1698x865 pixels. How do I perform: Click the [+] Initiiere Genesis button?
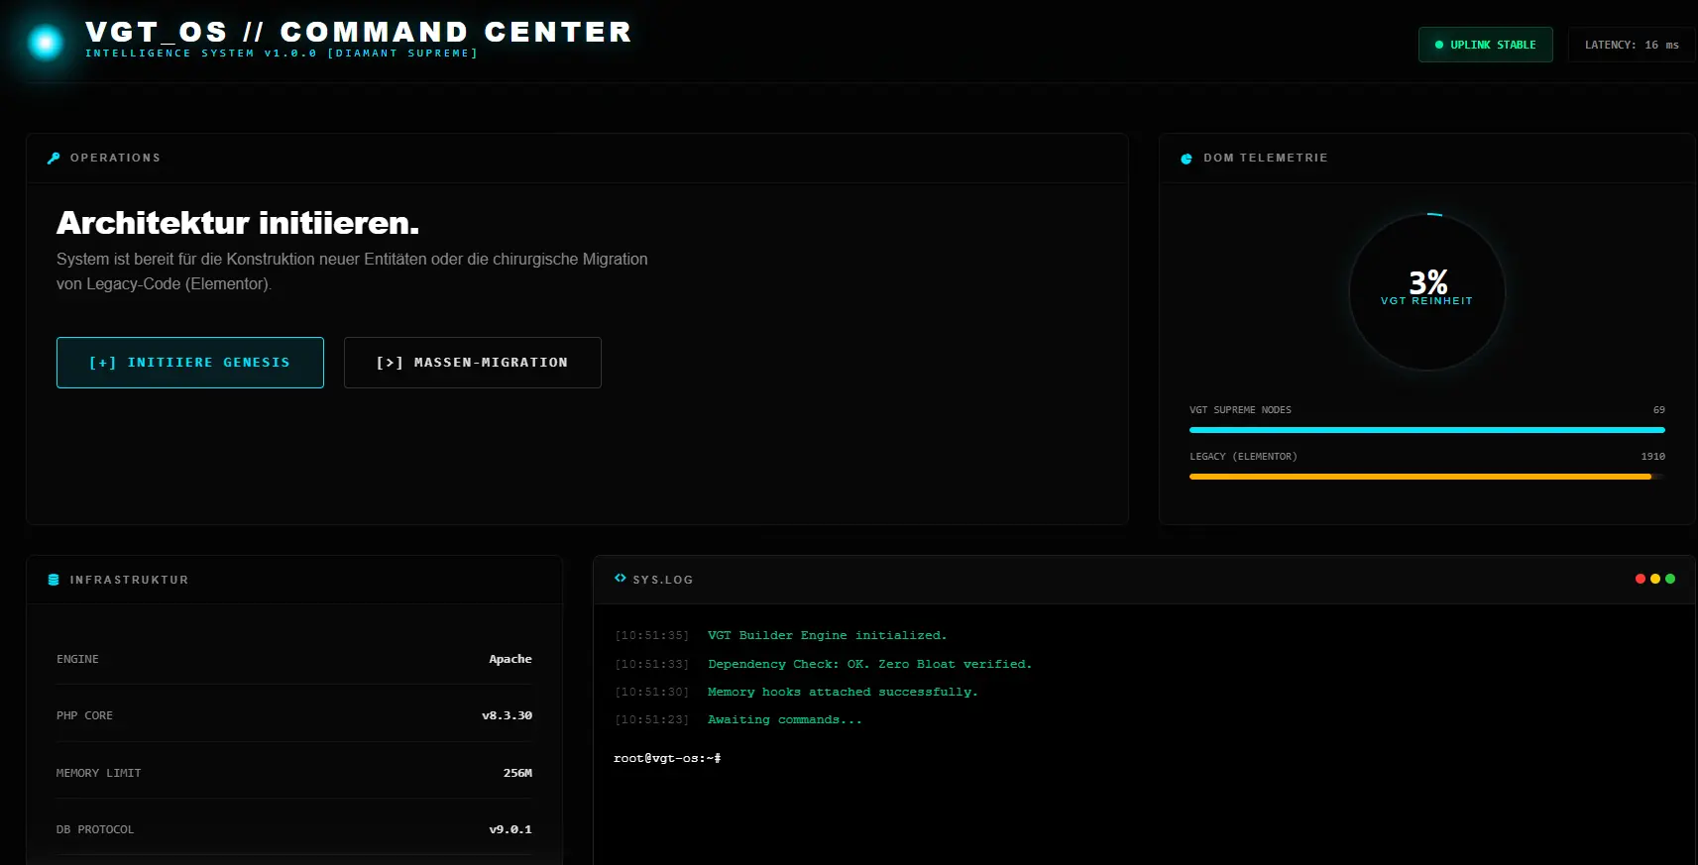(190, 363)
